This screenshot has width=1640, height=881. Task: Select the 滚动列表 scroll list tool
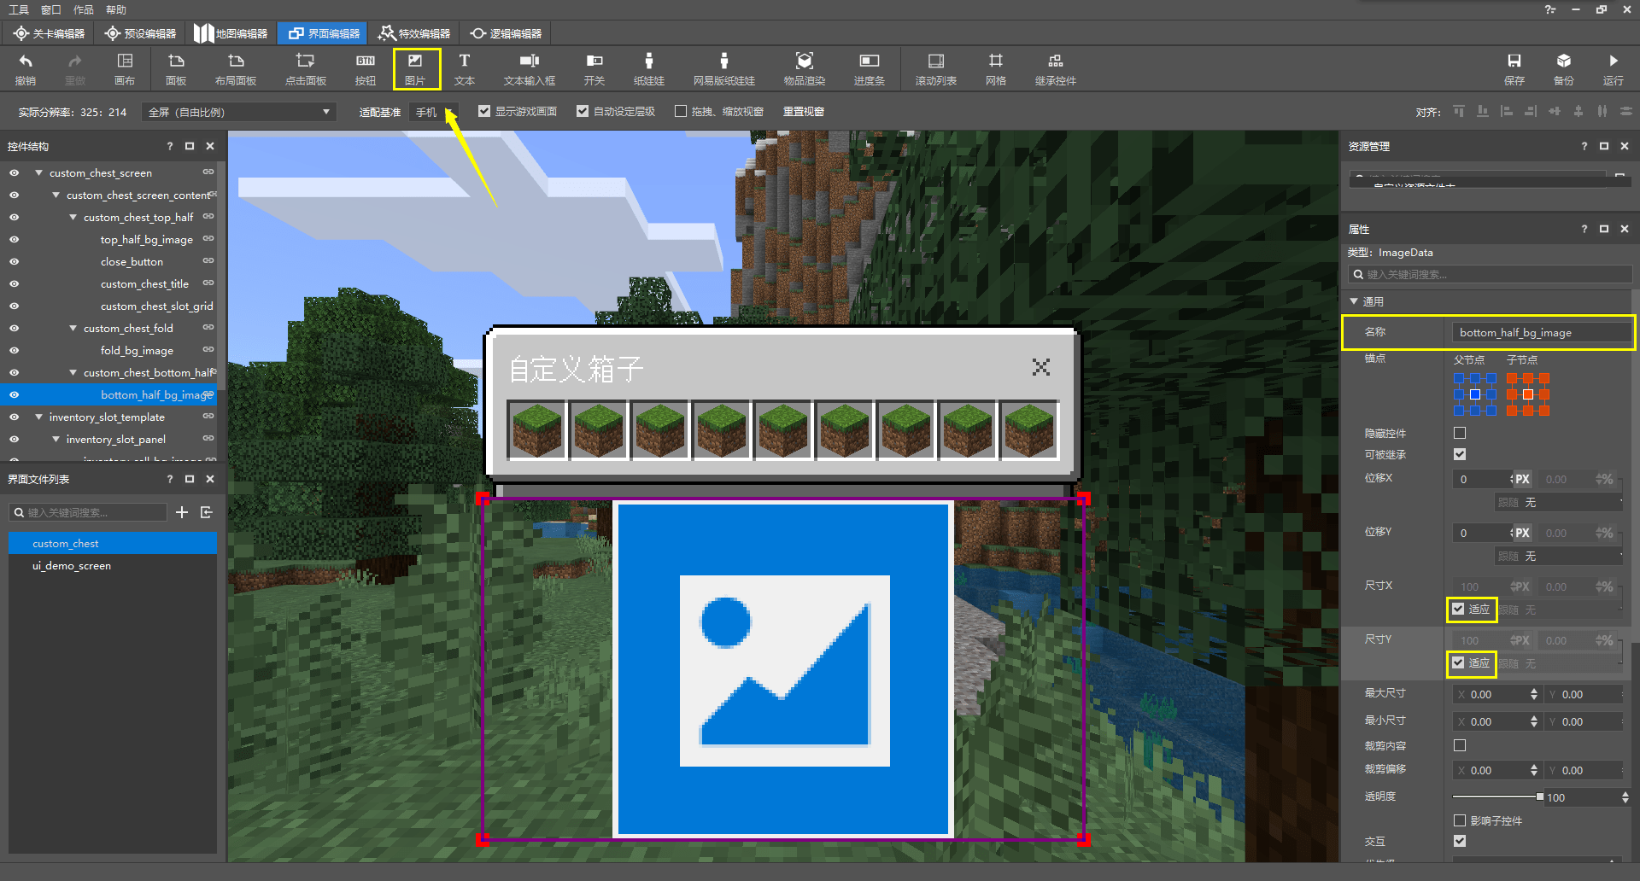(x=936, y=69)
